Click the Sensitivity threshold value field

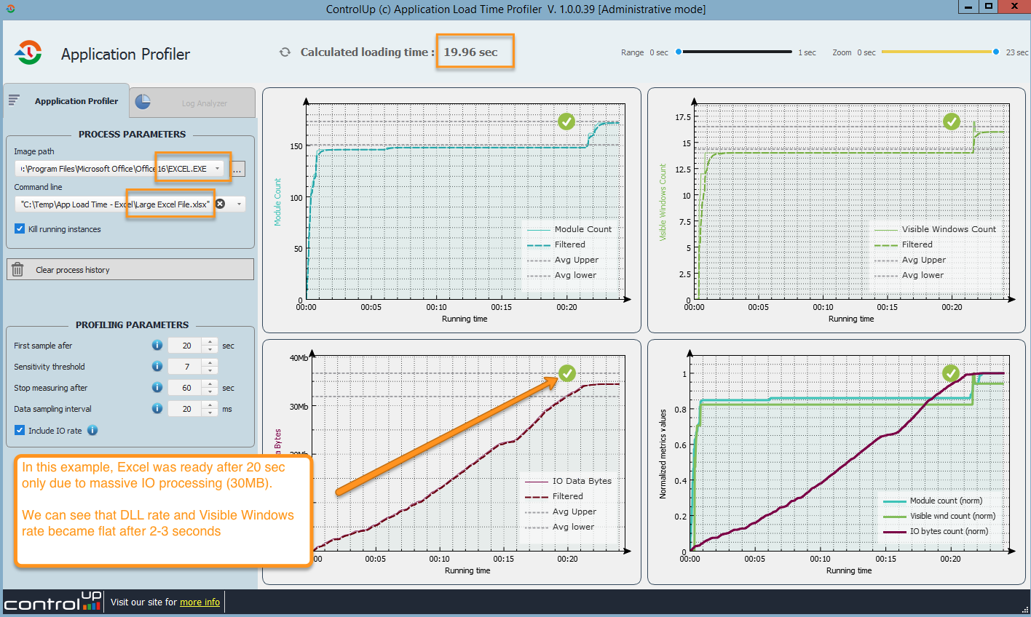pyautogui.click(x=186, y=367)
